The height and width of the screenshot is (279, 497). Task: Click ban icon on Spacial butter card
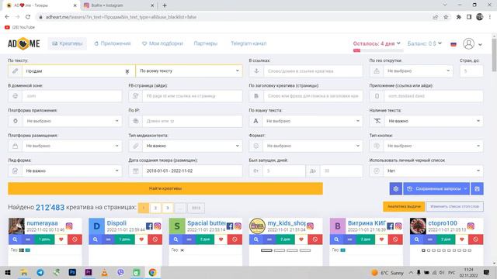[x=235, y=239]
